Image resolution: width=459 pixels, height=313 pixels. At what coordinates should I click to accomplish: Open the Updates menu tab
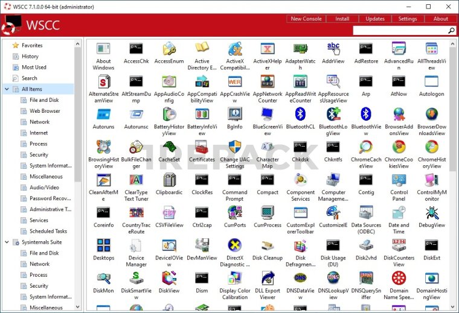[x=375, y=19]
